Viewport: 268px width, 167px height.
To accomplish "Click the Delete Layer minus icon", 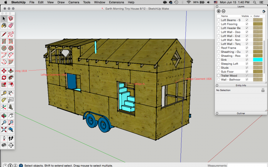I will tap(224, 11).
